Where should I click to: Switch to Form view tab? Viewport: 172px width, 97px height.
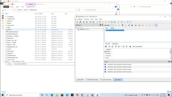[115, 44]
